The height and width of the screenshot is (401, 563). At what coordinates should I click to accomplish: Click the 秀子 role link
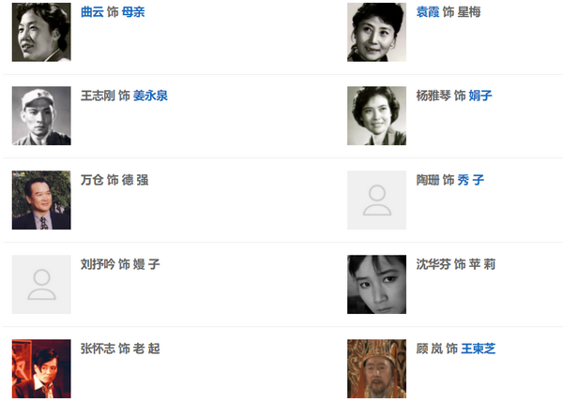point(471,180)
